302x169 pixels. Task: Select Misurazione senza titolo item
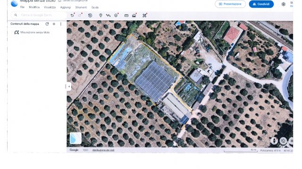pyautogui.click(x=35, y=32)
